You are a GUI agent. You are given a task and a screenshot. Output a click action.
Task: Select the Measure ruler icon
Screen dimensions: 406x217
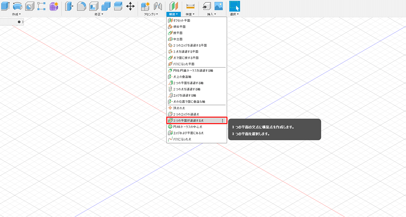(x=191, y=6)
